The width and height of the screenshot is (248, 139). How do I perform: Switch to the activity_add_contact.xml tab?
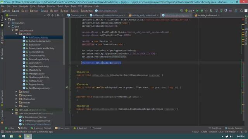point(144,15)
